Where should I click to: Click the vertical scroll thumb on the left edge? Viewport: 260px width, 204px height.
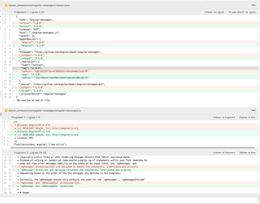[1, 114]
